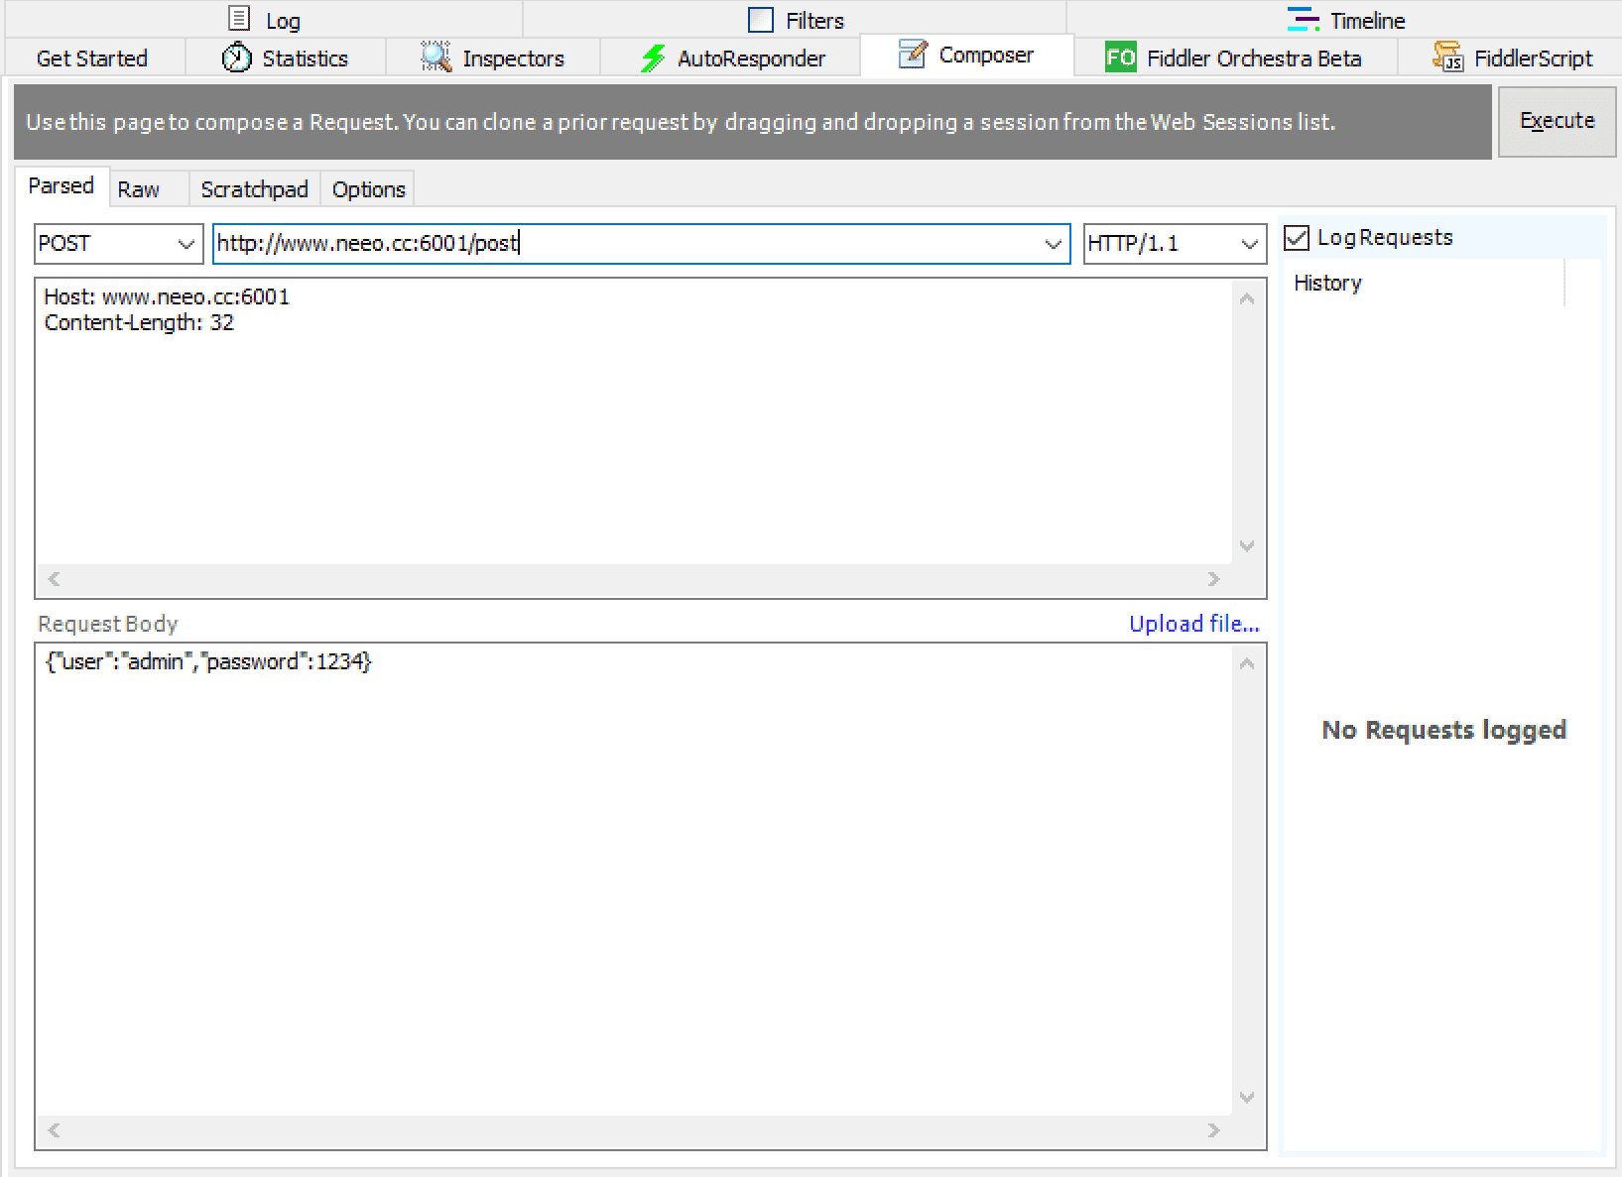
Task: Open the Timeline tab
Action: [1345, 19]
